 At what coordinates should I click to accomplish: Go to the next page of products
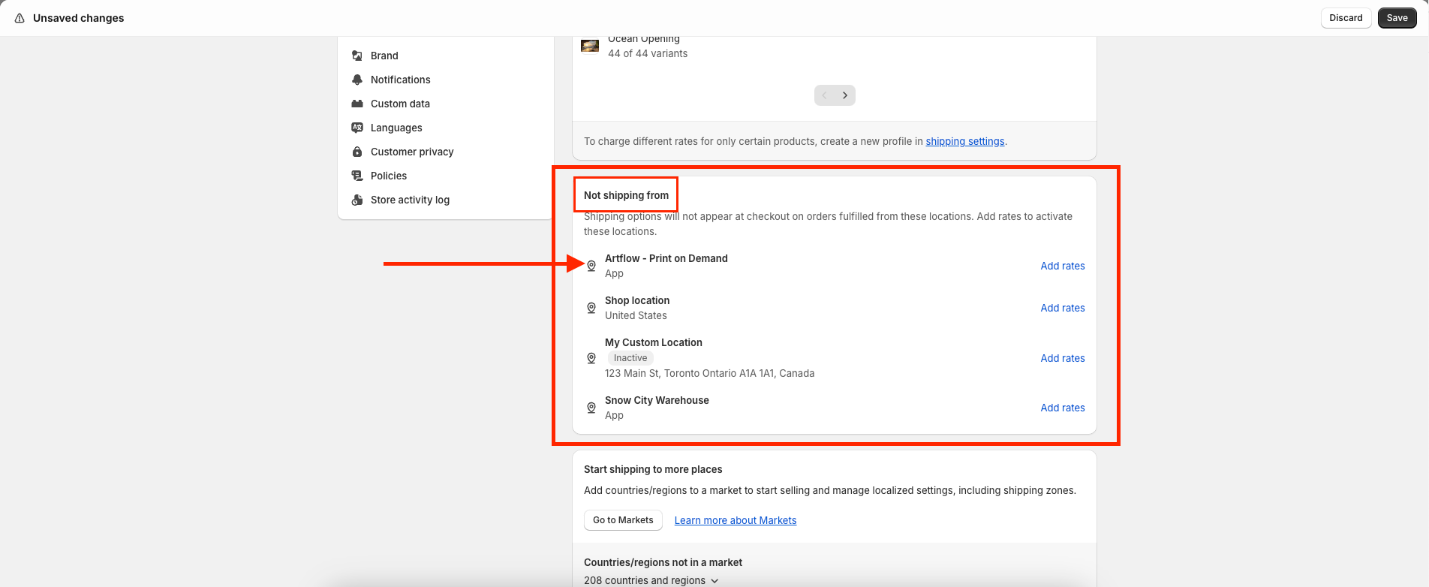[845, 95]
